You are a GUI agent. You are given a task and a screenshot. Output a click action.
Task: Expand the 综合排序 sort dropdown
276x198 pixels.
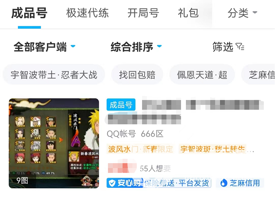coord(136,47)
